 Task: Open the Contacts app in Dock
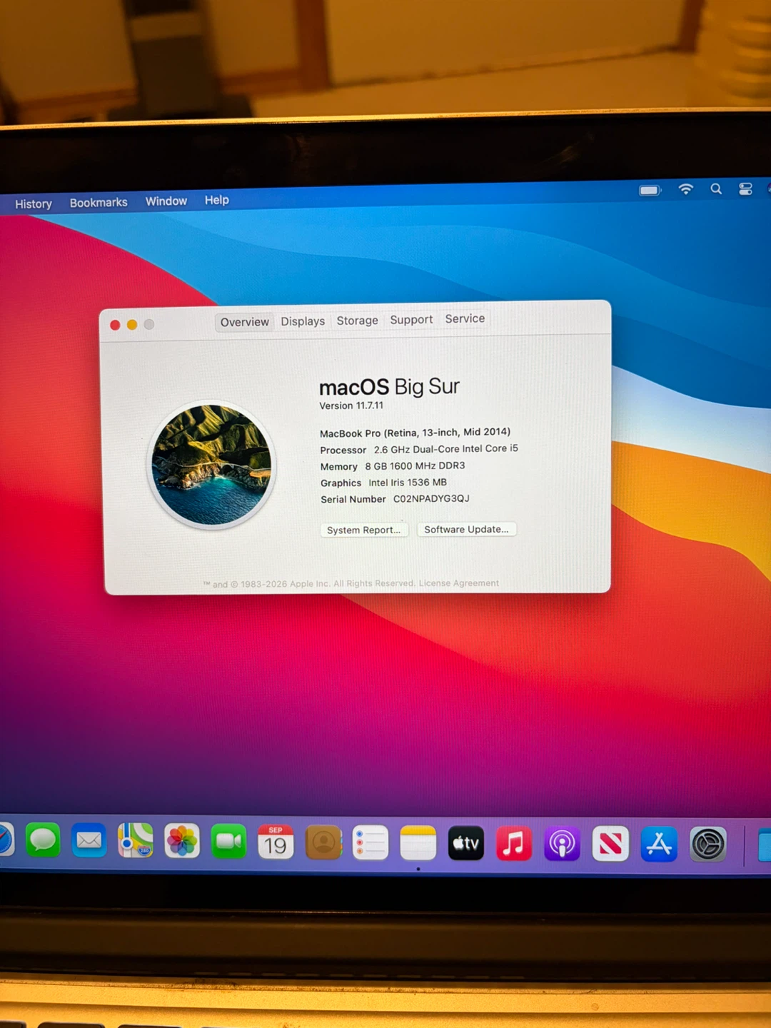[x=323, y=843]
